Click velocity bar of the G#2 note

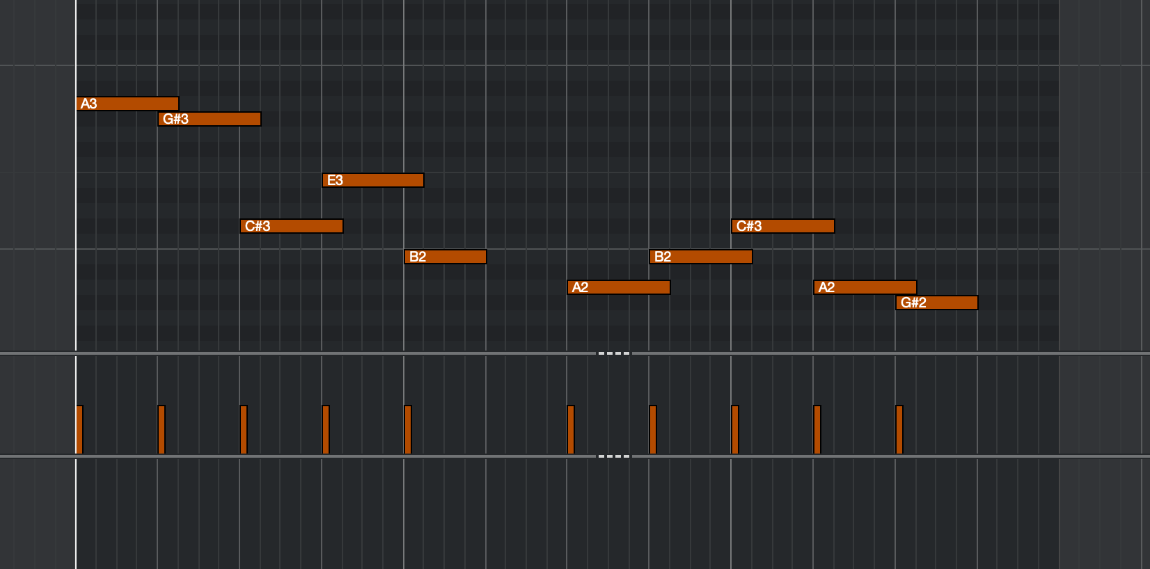tap(899, 430)
